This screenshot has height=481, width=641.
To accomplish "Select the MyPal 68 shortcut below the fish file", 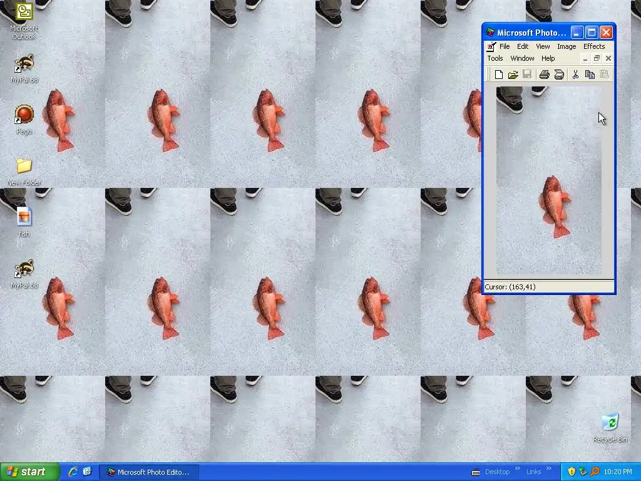I will [x=24, y=274].
